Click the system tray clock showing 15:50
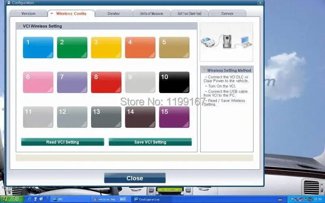The width and height of the screenshot is (325, 203). pos(318,199)
